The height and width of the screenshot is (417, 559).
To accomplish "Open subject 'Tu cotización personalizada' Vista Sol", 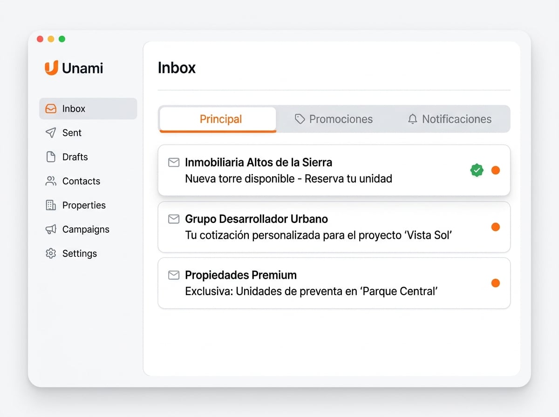I will tap(319, 235).
